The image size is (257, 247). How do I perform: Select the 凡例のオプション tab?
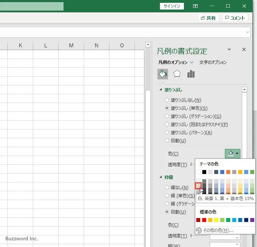[173, 62]
